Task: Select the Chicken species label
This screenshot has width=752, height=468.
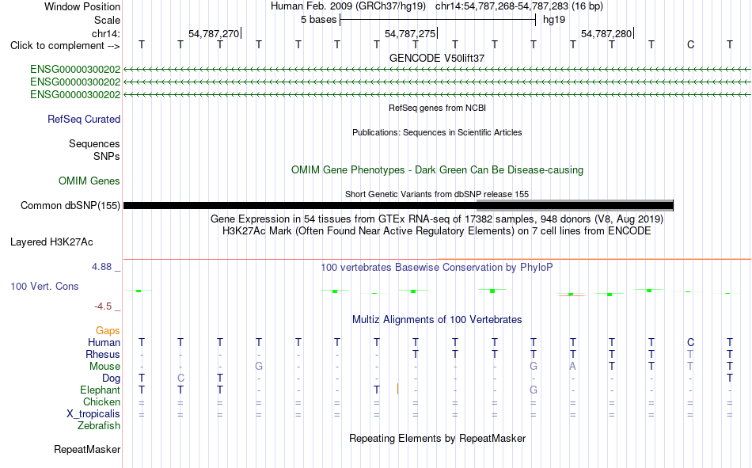Action: [101, 401]
